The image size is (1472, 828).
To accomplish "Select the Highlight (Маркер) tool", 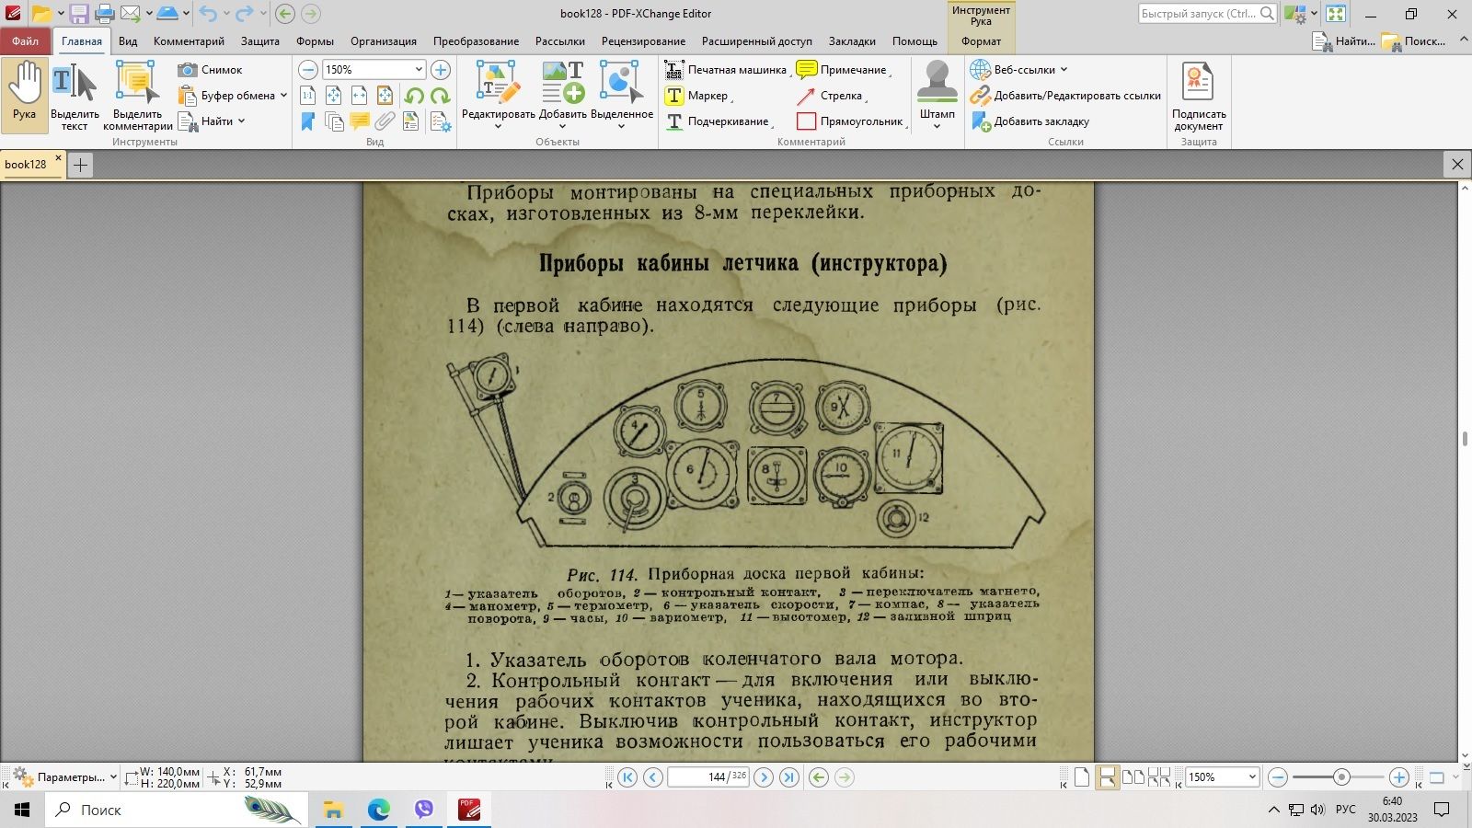I will (698, 96).
